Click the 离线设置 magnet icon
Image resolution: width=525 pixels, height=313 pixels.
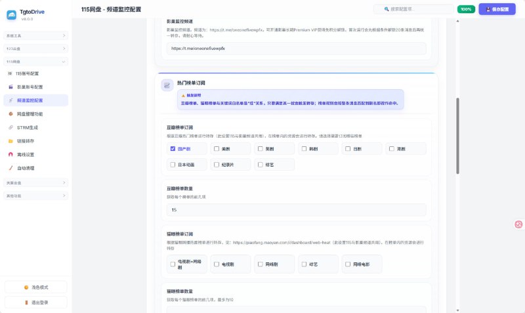tap(10, 155)
